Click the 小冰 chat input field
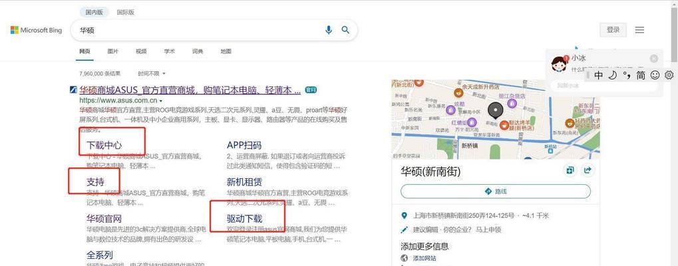 pyautogui.click(x=604, y=86)
